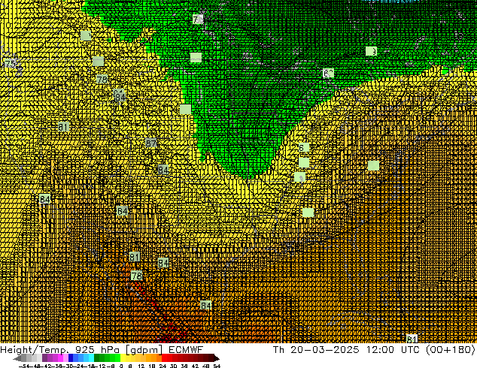Click the "54" value on the color legend
This screenshot has width=477, height=368.
217,366
